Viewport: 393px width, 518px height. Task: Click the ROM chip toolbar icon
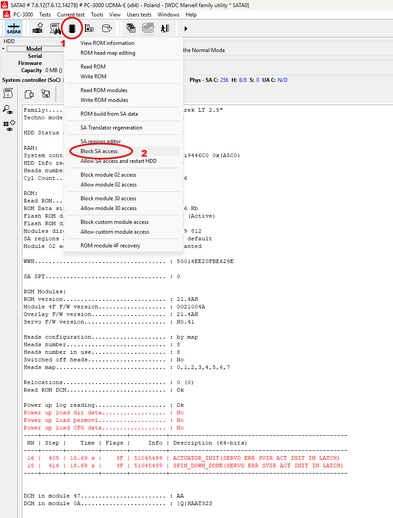(70, 28)
